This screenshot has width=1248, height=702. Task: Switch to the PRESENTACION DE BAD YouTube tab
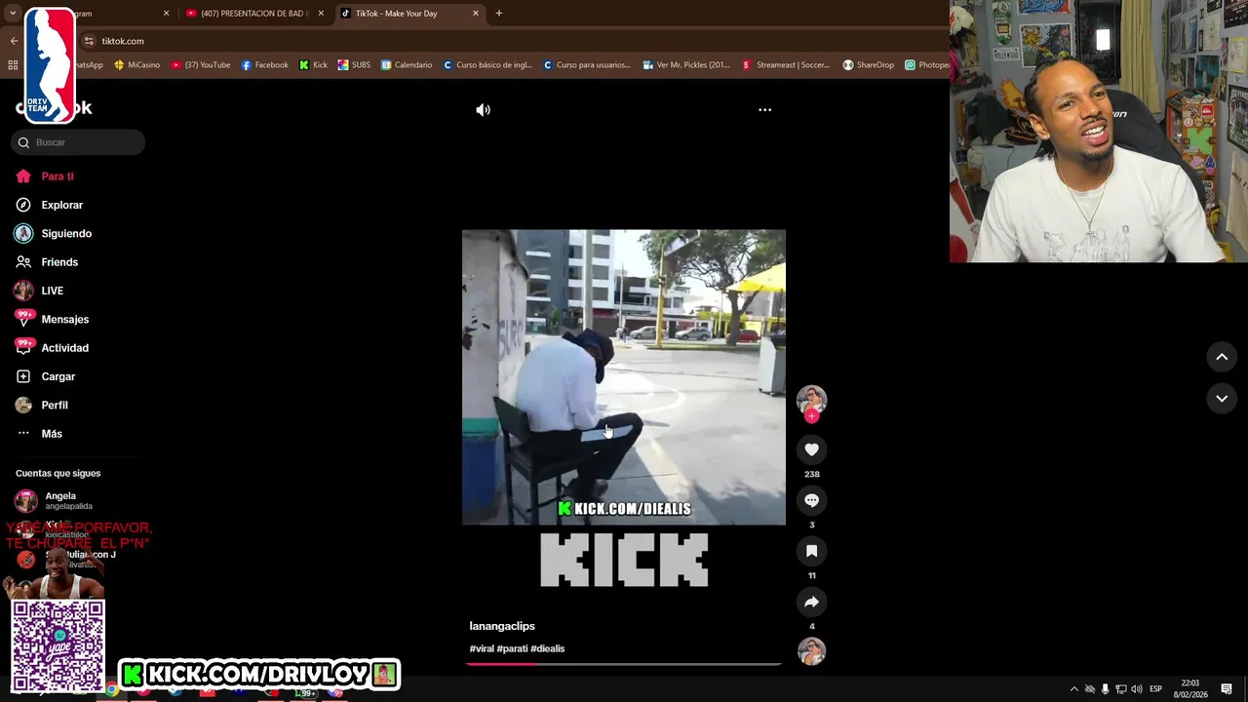click(255, 14)
